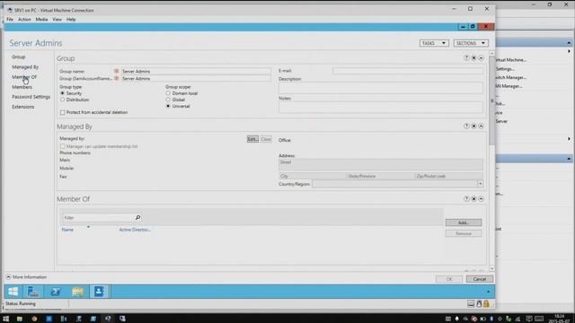This screenshot has width=575, height=323.
Task: Click the Group name input field
Action: pos(196,72)
